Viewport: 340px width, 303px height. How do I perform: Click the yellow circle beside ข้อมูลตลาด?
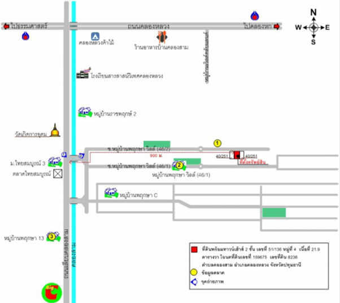(x=194, y=272)
